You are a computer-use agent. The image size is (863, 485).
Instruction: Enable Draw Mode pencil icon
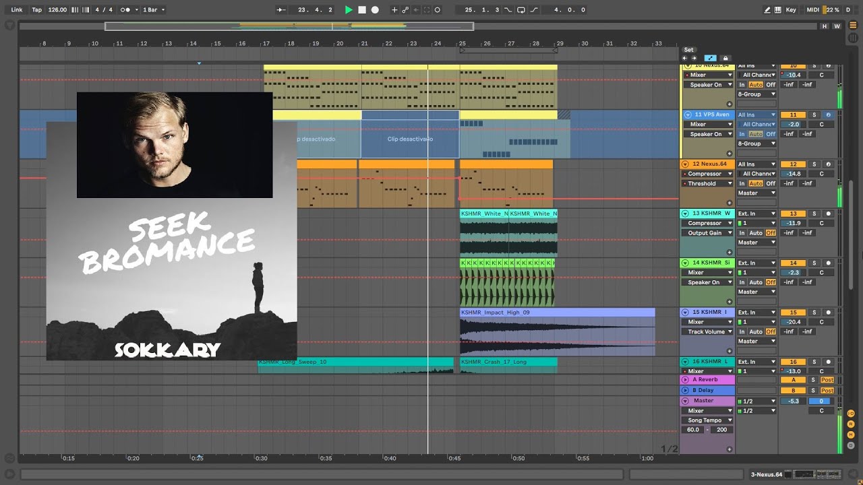767,10
